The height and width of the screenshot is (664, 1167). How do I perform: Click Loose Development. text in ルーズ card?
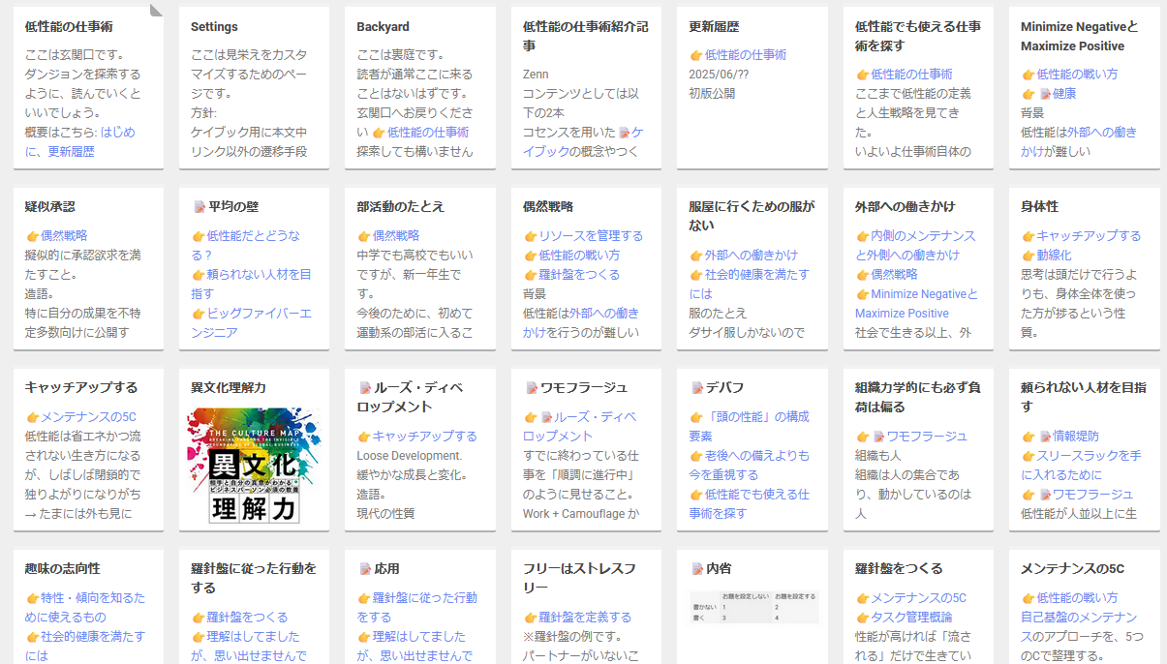pos(410,455)
